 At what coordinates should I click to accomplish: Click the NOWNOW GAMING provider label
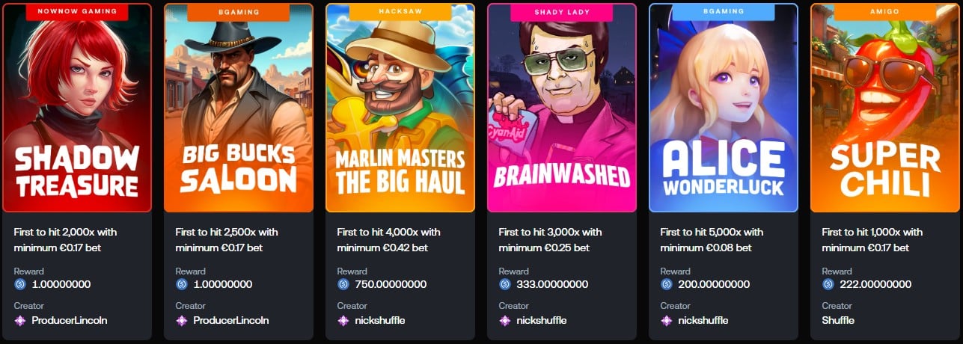(77, 11)
